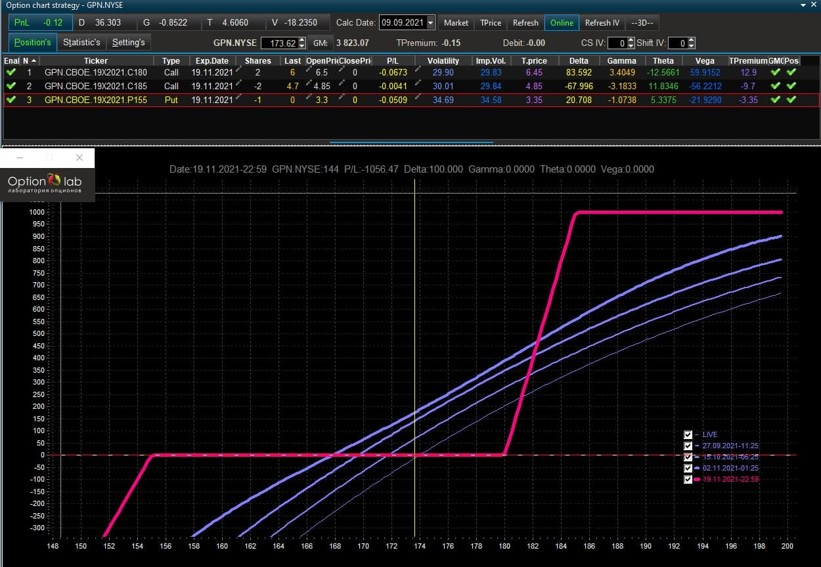Toggle the enable checkmark for the C180 row
Screen dimensions: 821x567
(11, 72)
